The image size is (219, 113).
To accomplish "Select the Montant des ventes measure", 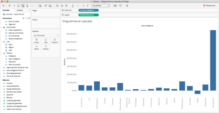I will pos(14,92).
